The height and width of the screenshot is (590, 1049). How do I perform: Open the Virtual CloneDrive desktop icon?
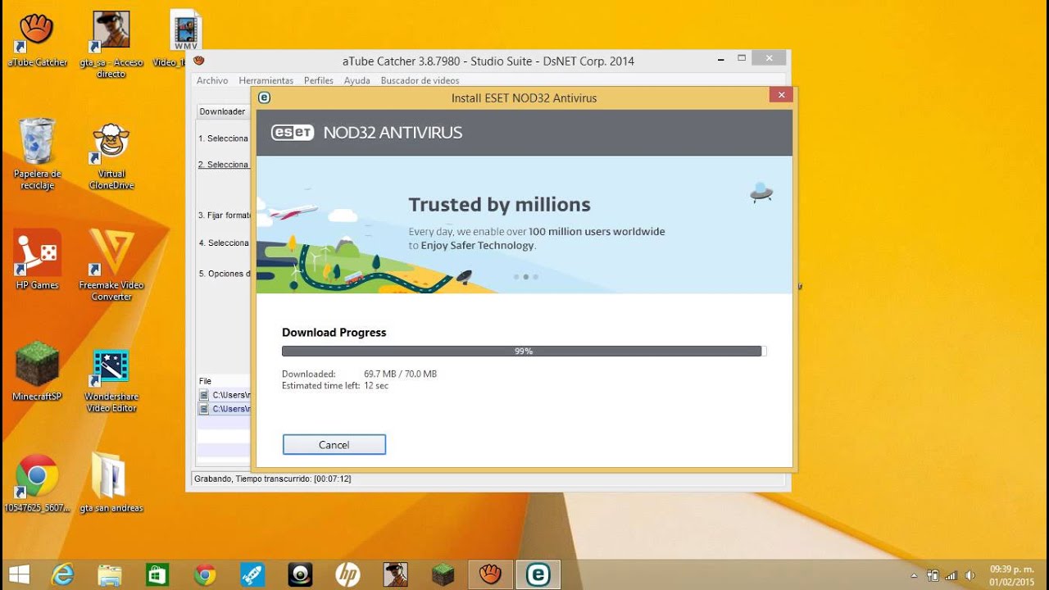[111, 156]
